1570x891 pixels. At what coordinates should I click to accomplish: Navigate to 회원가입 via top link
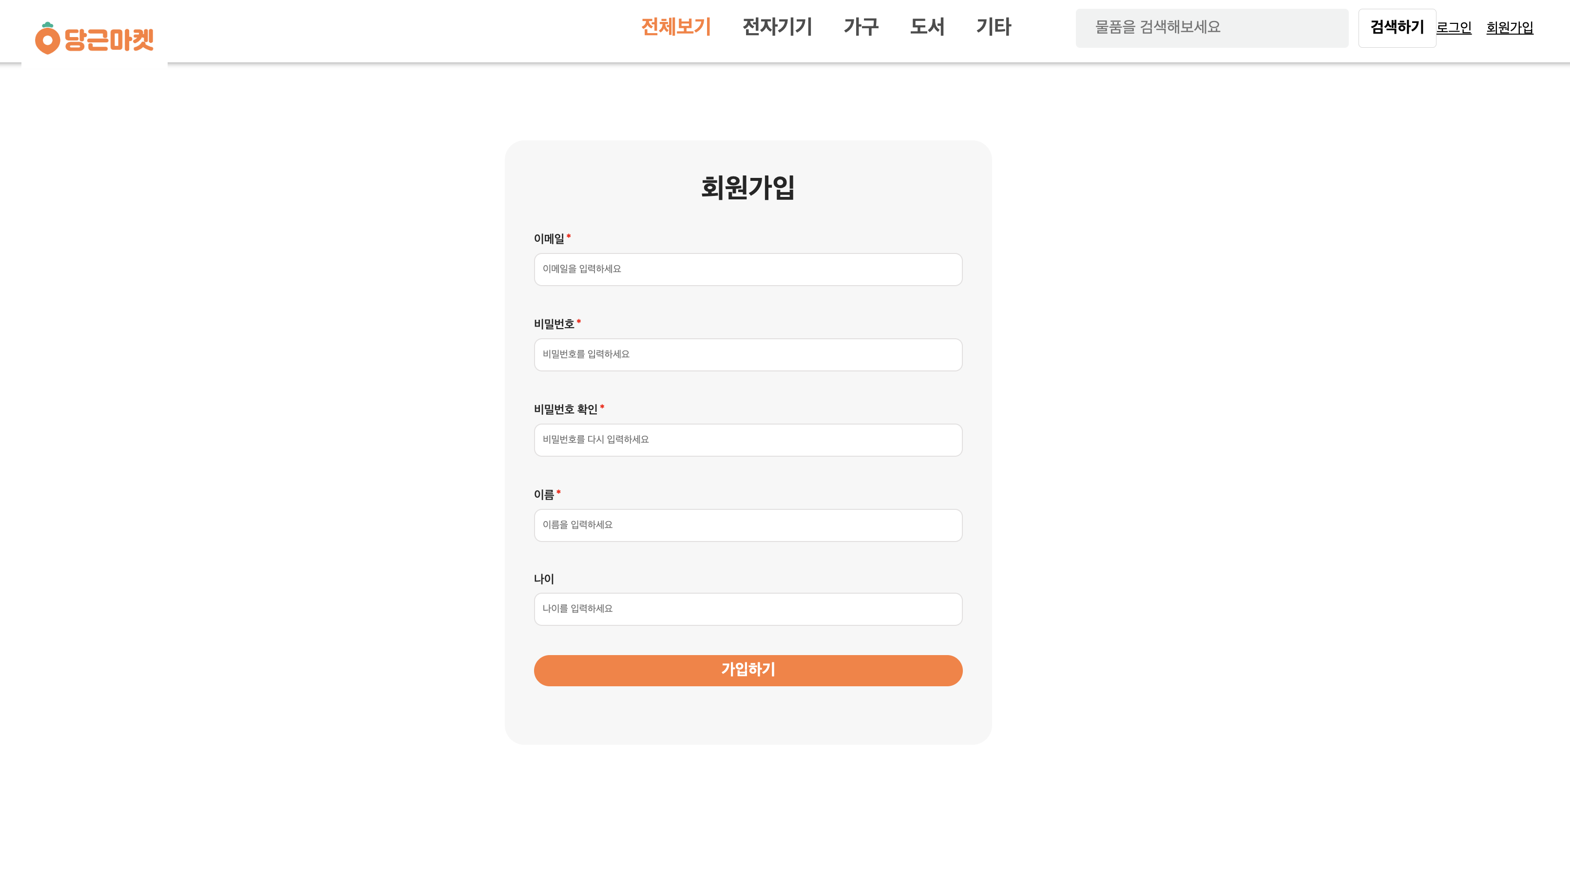tap(1509, 27)
